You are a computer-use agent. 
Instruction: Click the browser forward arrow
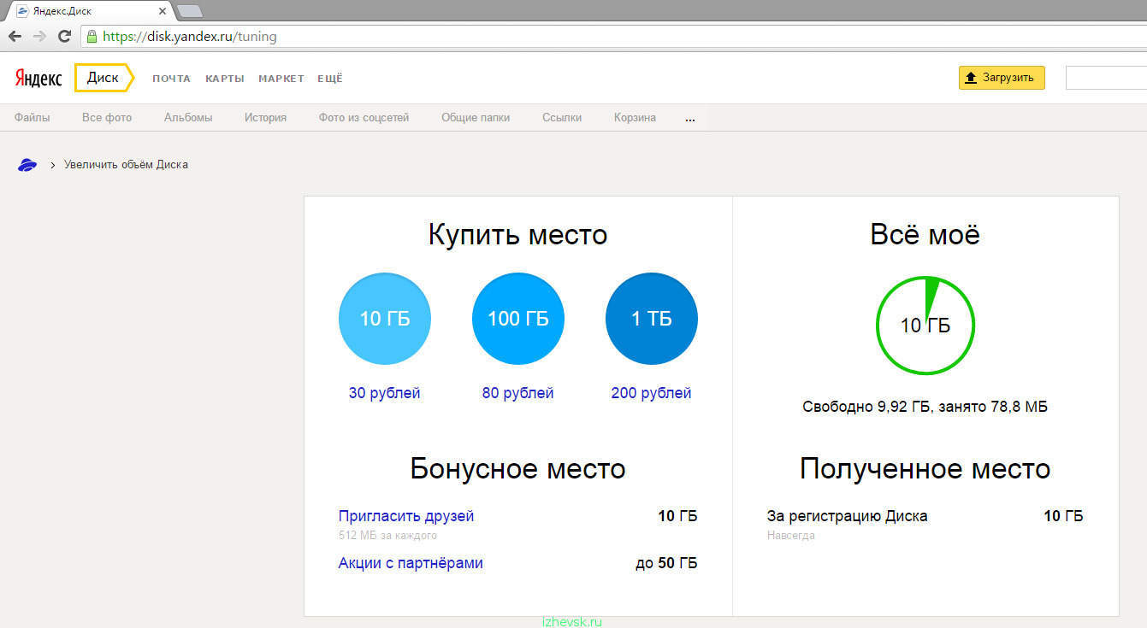(x=39, y=37)
